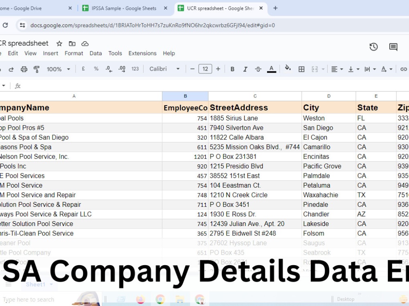Open name box dropdown arrow
The image size is (409, 306).
pyautogui.click(x=4, y=86)
